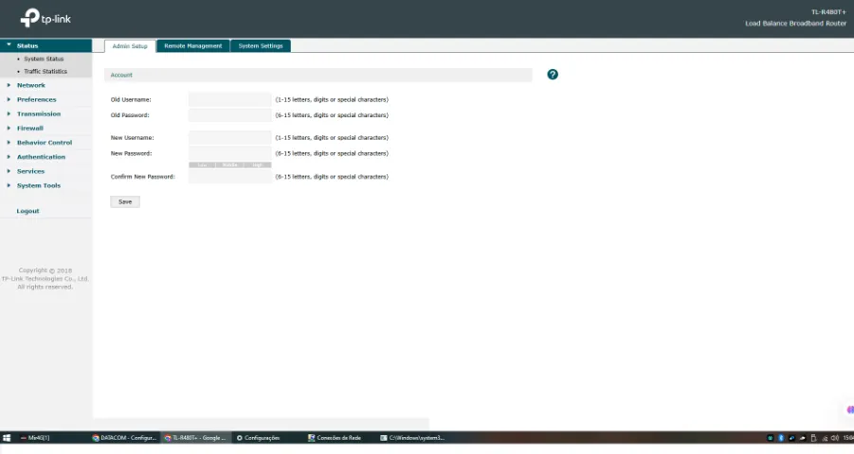This screenshot has width=854, height=454.
Task: Focus the New Password field
Action: [x=229, y=153]
